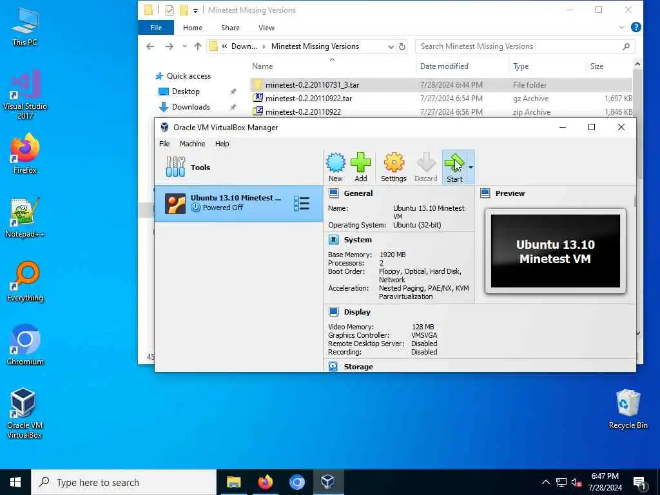Viewport: 660px width, 495px height.
Task: Open the Home ribbon tab in File Explorer
Action: (192, 28)
